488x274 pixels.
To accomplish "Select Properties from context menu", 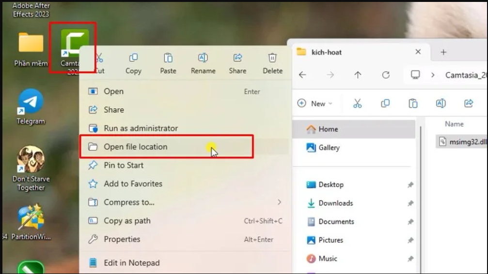I will [x=122, y=239].
